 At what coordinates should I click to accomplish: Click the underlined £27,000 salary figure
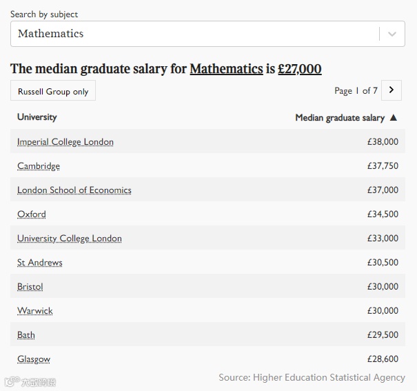pyautogui.click(x=300, y=69)
